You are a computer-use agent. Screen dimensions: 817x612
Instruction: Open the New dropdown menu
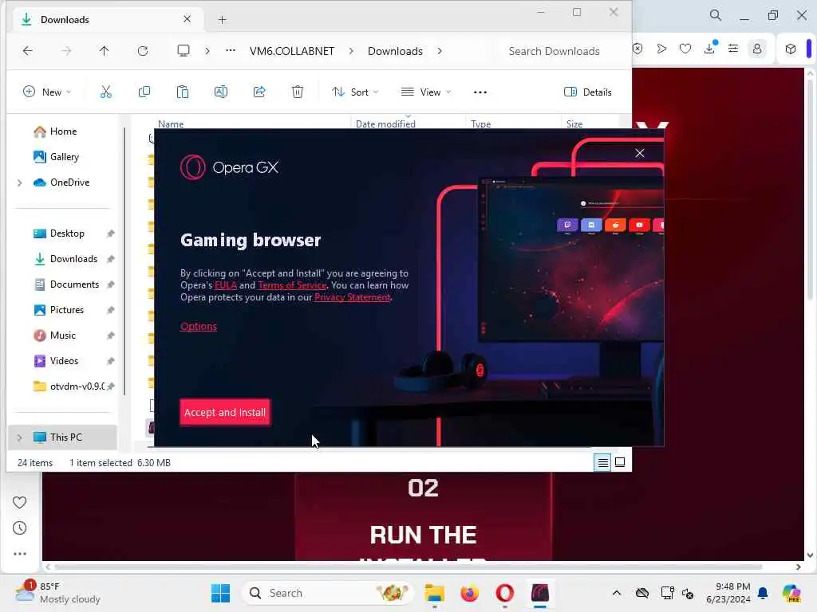pos(47,92)
